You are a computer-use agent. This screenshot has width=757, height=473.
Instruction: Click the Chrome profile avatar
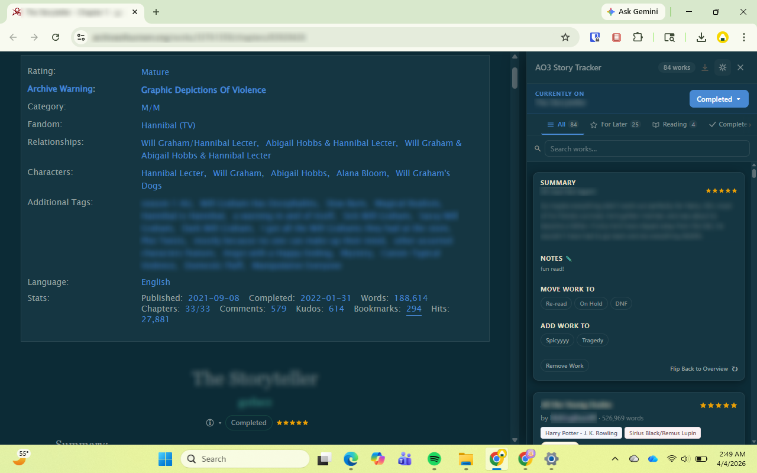pyautogui.click(x=723, y=37)
